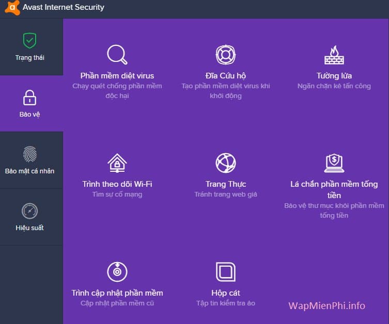The height and width of the screenshot is (324, 389).
Task: Click 'Tập tin kiểm tra ảo' text
Action: pyautogui.click(x=226, y=303)
